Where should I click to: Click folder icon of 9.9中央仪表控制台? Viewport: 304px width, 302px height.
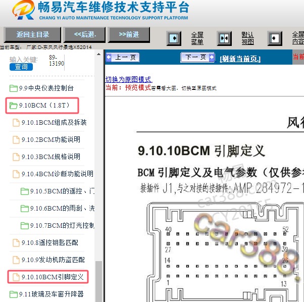[14, 88]
